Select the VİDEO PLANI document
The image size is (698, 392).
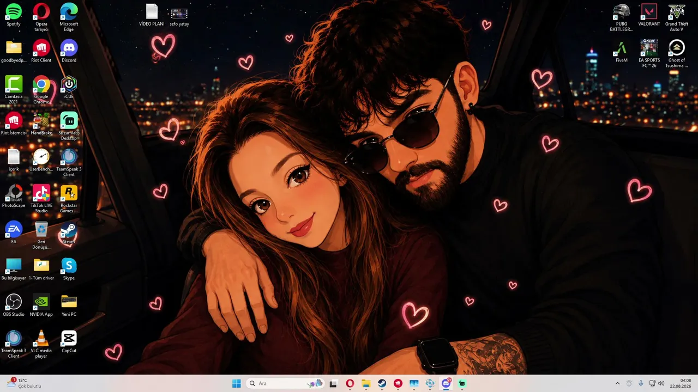[152, 15]
